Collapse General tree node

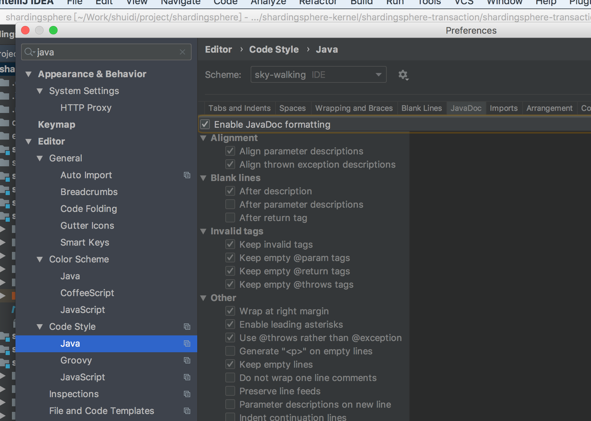[40, 159]
